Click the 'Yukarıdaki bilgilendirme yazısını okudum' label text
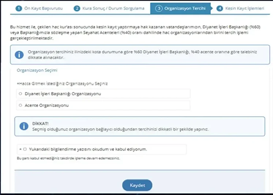273x195 pixels. (90, 149)
